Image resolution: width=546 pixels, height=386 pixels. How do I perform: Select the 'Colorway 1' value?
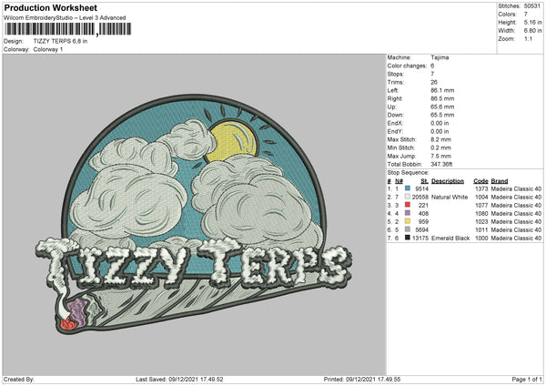(x=48, y=49)
